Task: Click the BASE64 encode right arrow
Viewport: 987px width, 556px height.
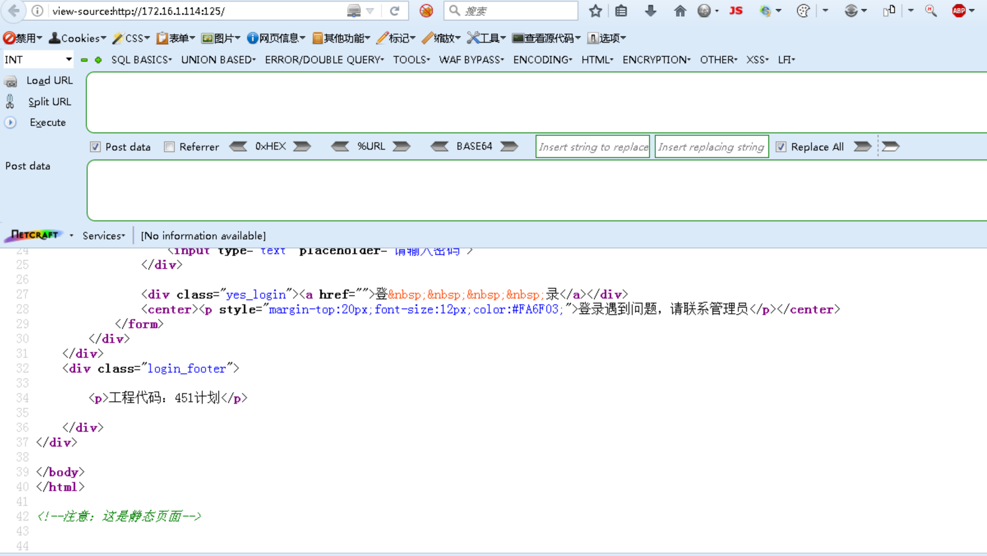Action: coord(509,146)
